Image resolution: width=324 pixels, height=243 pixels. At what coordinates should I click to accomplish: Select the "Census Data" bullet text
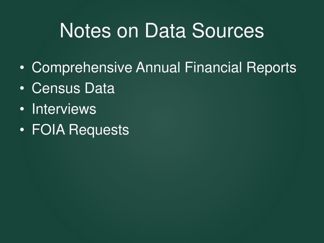73,88
